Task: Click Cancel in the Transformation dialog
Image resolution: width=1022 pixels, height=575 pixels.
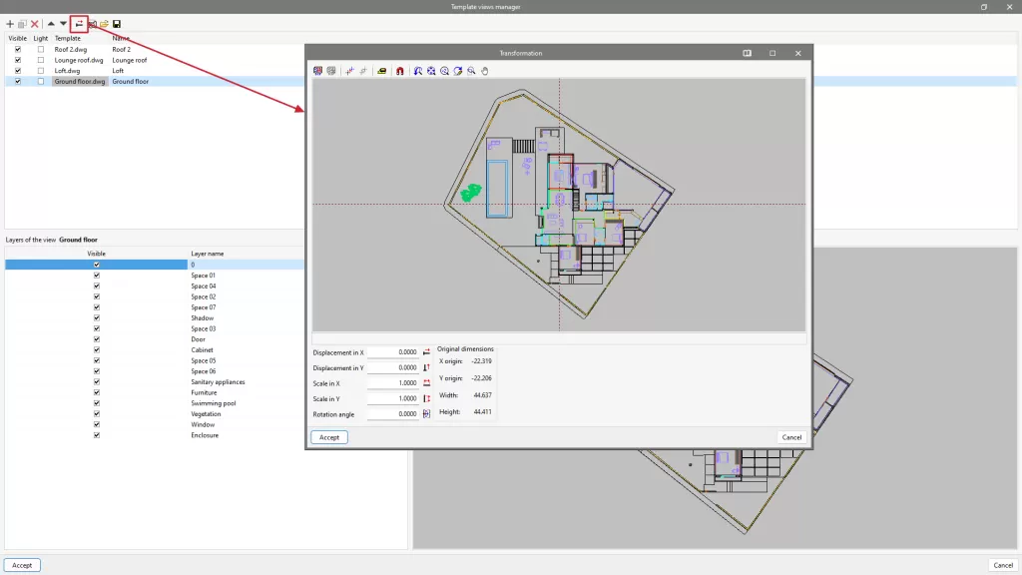Action: 791,437
